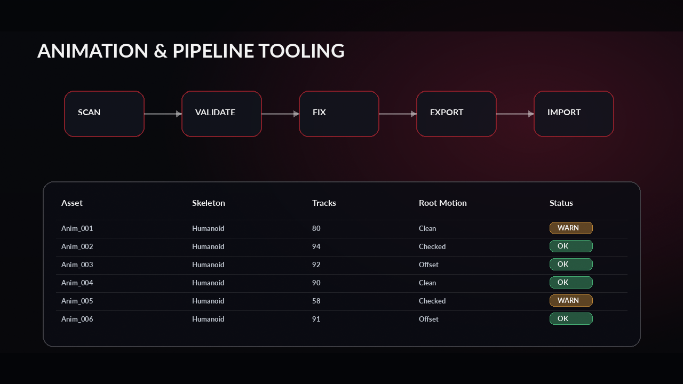Click the Status column header

[561, 203]
